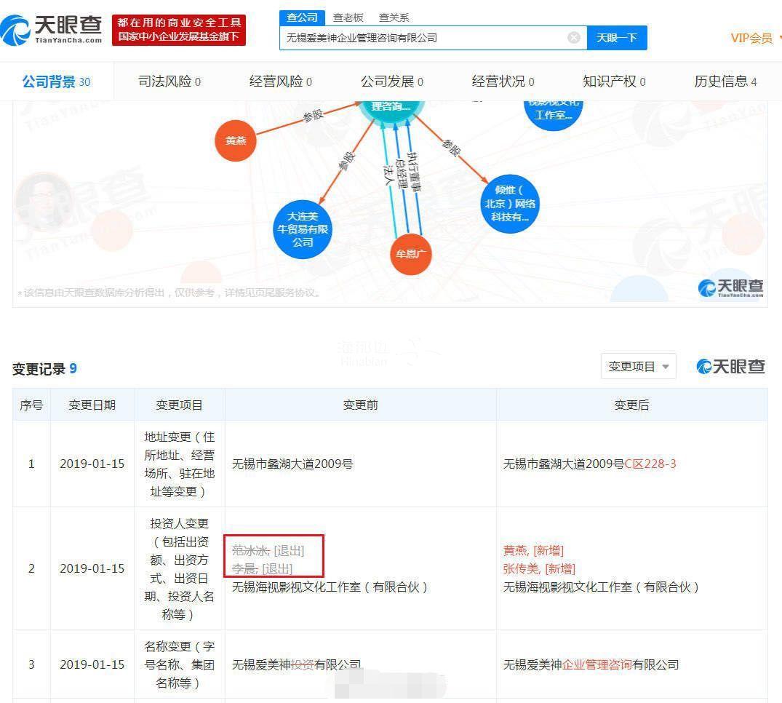This screenshot has width=782, height=703.
Task: Open the 历史信息 tab
Action: (x=725, y=82)
